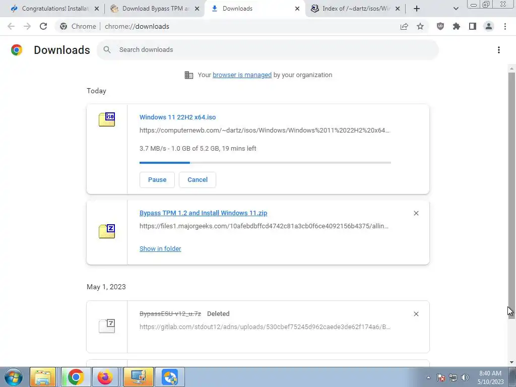Viewport: 516px width, 387px height.
Task: Expand the tab search dropdown chevron
Action: pyautogui.click(x=456, y=9)
